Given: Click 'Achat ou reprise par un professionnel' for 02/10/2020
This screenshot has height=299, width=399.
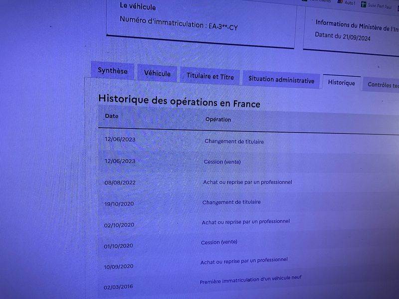Looking at the screenshot, I should 245,222.
